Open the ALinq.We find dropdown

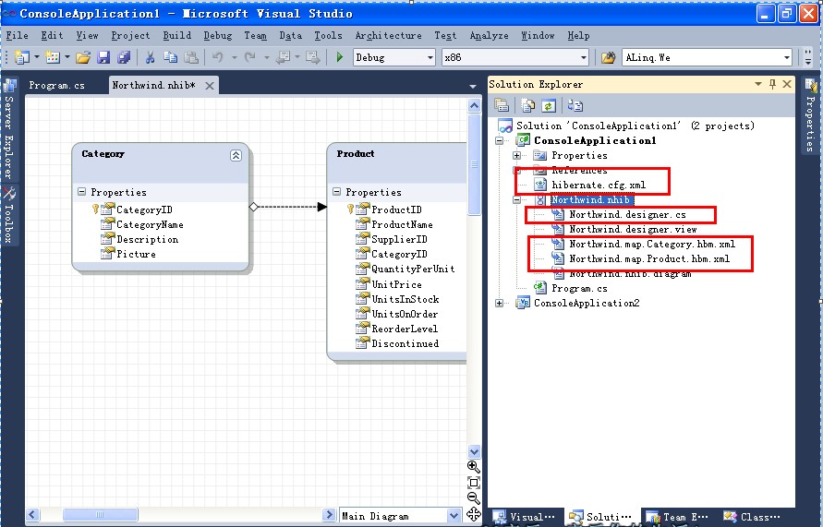787,57
